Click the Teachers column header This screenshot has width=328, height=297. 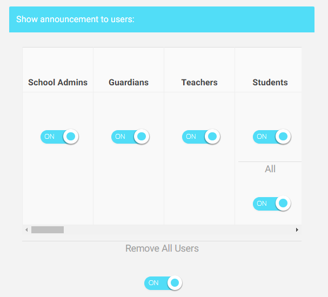coord(199,83)
